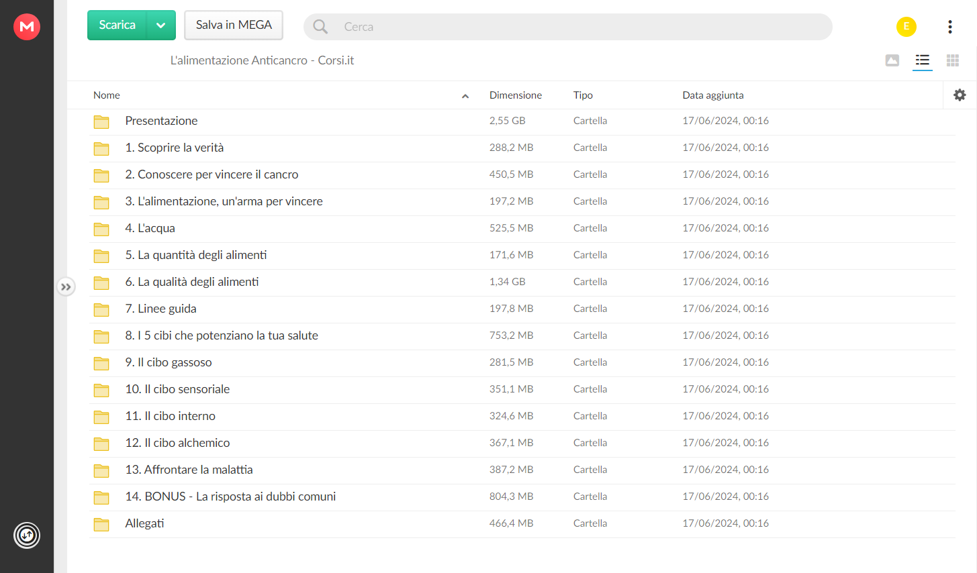The height and width of the screenshot is (573, 977).
Task: Click the MEGA logo icon
Action: click(x=27, y=26)
